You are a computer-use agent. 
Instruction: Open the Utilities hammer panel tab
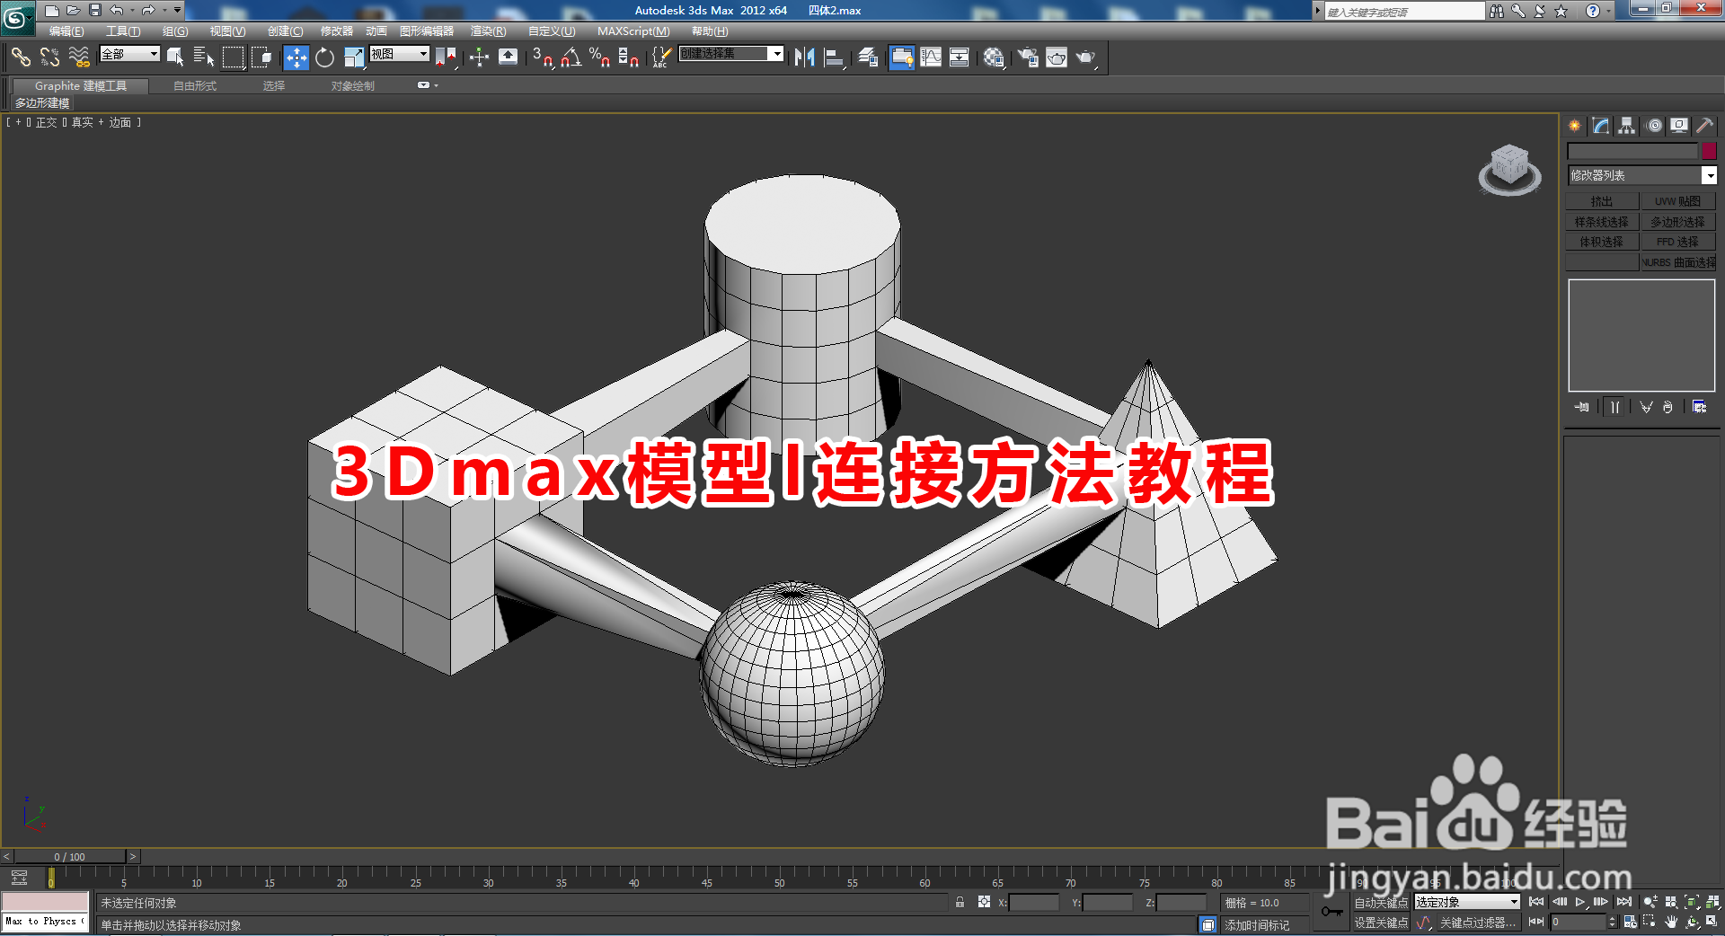(1704, 126)
